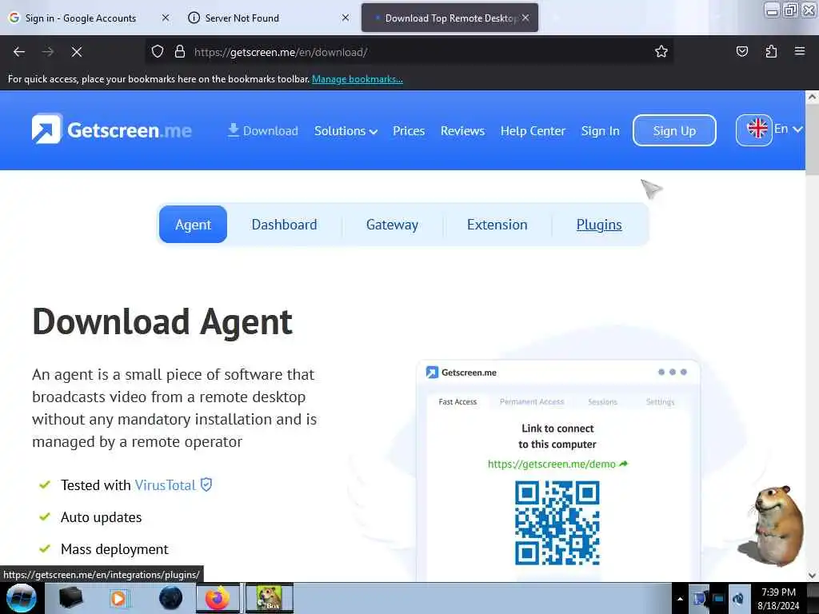Open the Plugins tab
The height and width of the screenshot is (614, 819).
[x=599, y=225]
